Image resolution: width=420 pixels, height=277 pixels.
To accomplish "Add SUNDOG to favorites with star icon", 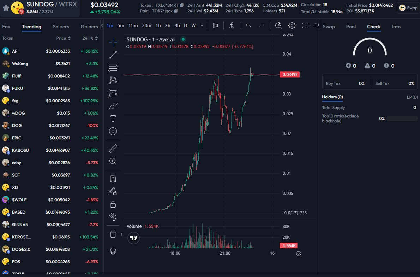I will coord(6,8).
